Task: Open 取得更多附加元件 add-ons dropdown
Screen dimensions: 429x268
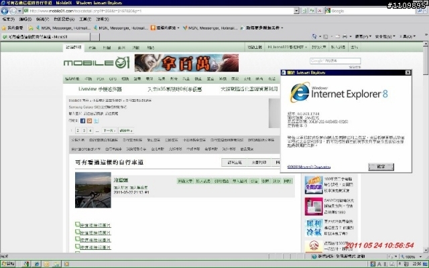Action: tap(262, 28)
